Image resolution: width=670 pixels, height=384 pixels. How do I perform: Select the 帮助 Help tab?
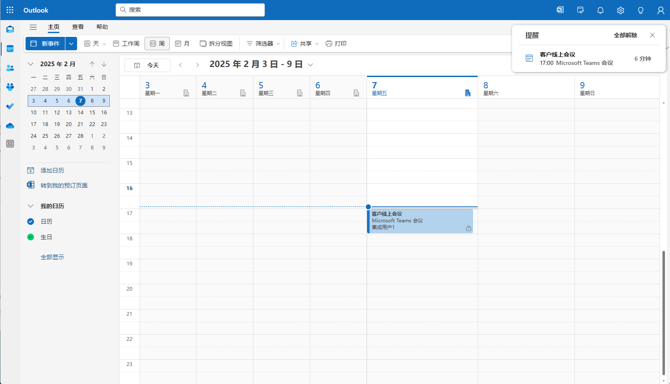coord(102,27)
